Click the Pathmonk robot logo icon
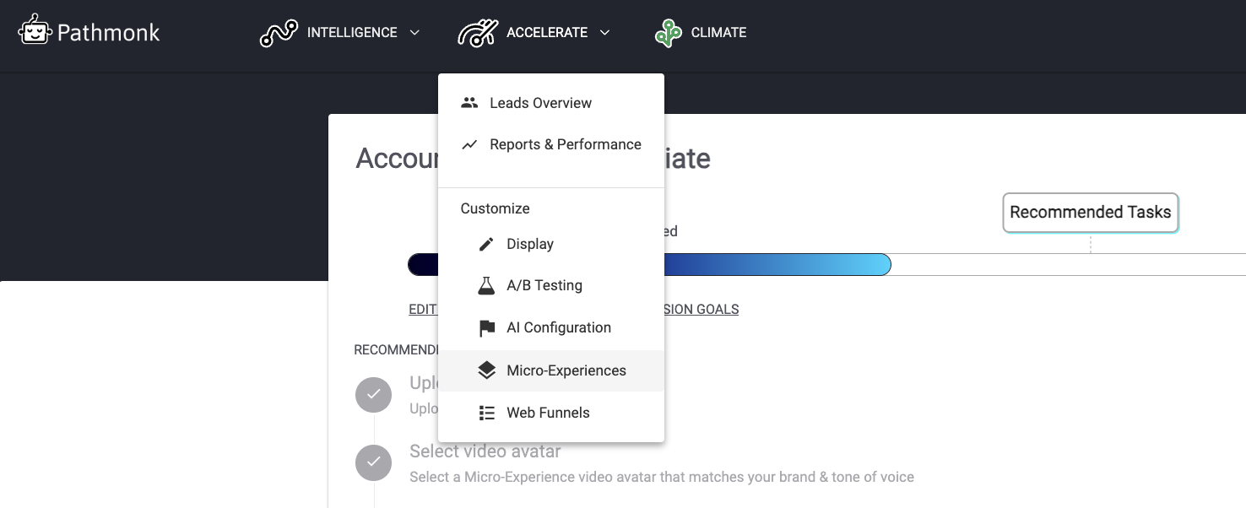This screenshot has height=508, width=1246. click(35, 30)
